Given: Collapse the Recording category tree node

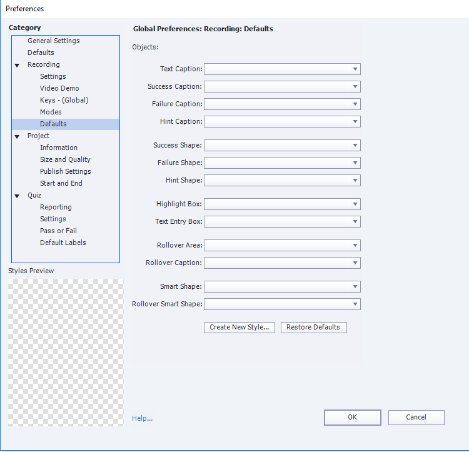Looking at the screenshot, I should (x=17, y=65).
